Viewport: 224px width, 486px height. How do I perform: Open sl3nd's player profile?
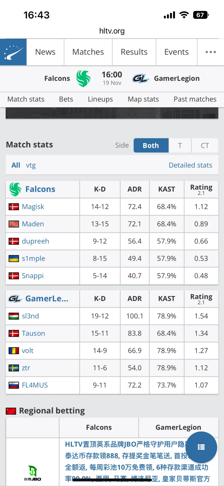pyautogui.click(x=30, y=316)
